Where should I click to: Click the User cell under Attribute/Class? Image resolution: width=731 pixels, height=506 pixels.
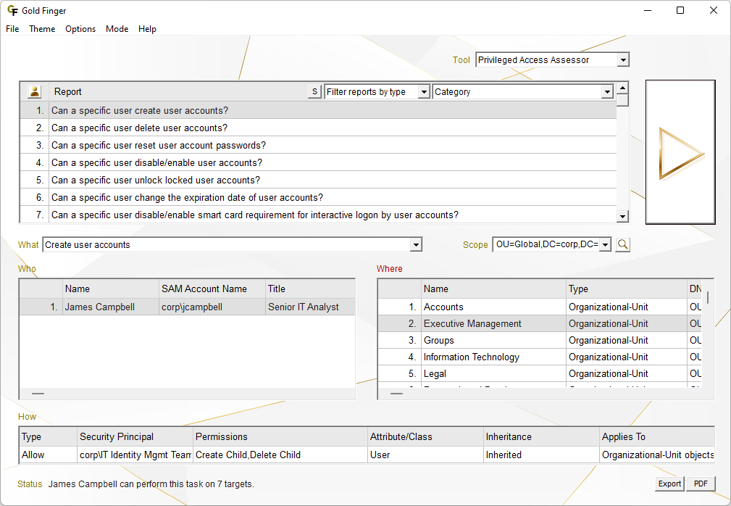(425, 455)
